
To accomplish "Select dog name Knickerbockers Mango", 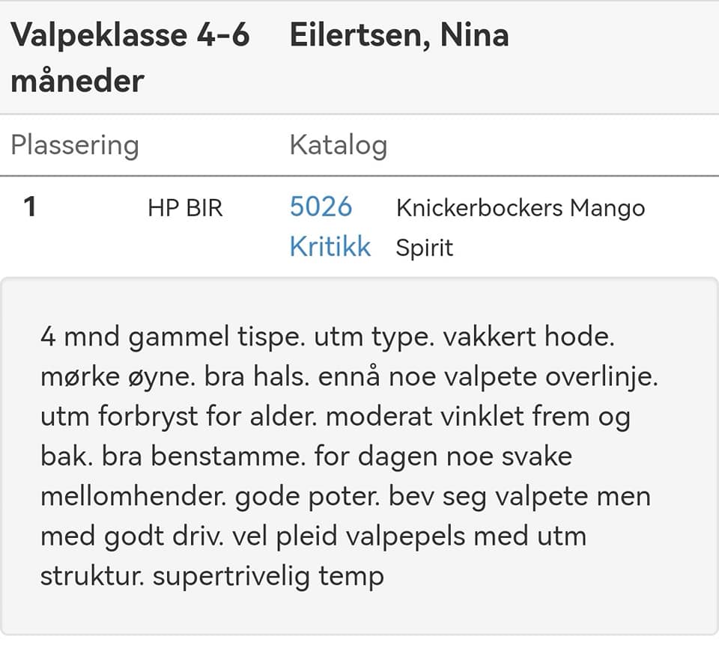I will click(x=521, y=208).
